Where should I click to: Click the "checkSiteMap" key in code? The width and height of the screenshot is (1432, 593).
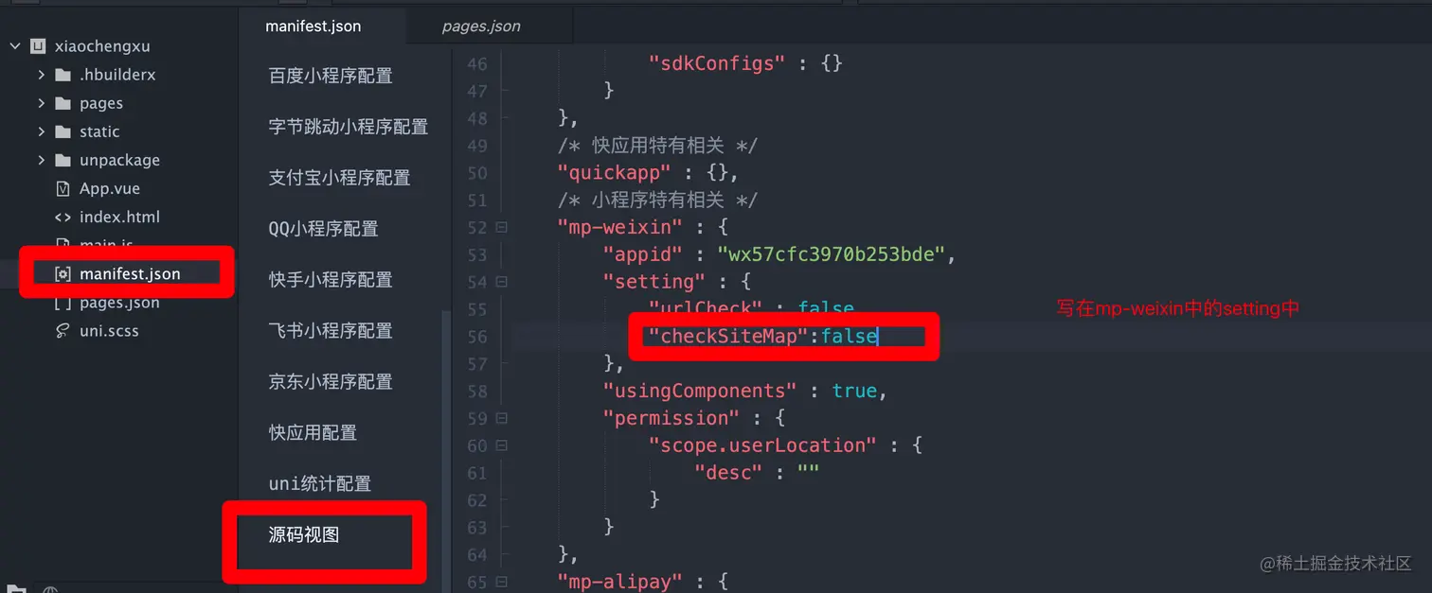pos(728,337)
